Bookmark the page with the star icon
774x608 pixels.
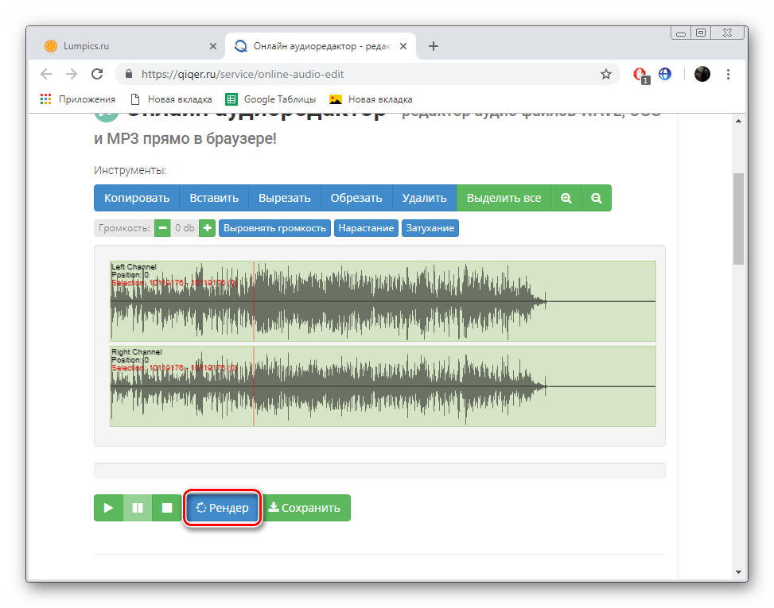point(606,74)
